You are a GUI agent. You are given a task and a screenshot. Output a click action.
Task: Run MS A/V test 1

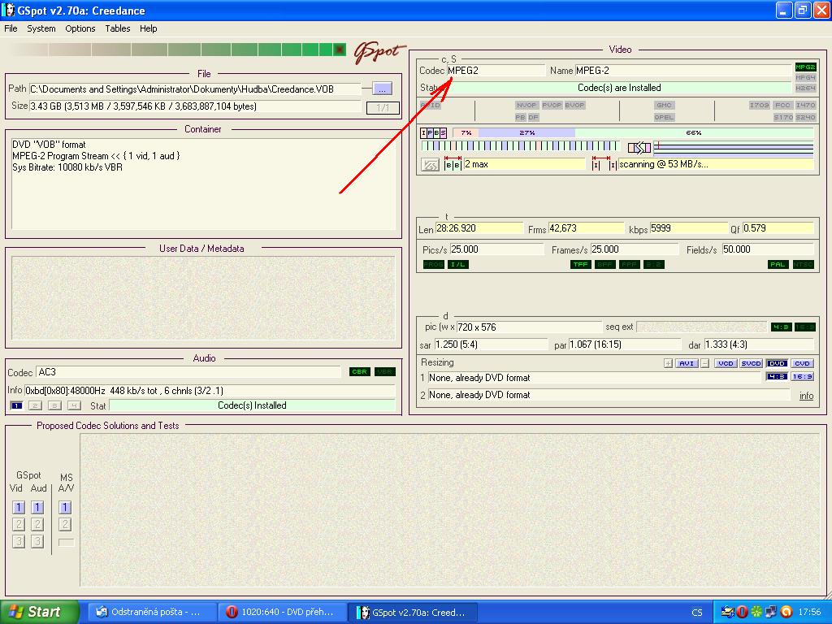[x=65, y=507]
